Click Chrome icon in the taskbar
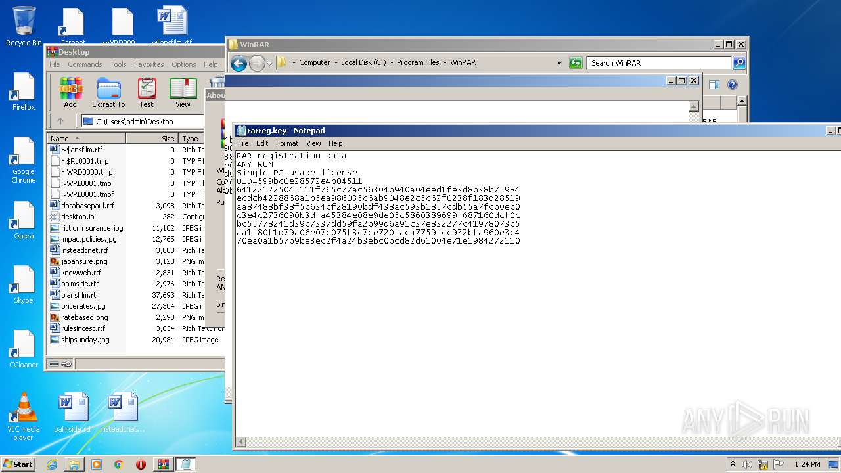 point(118,464)
